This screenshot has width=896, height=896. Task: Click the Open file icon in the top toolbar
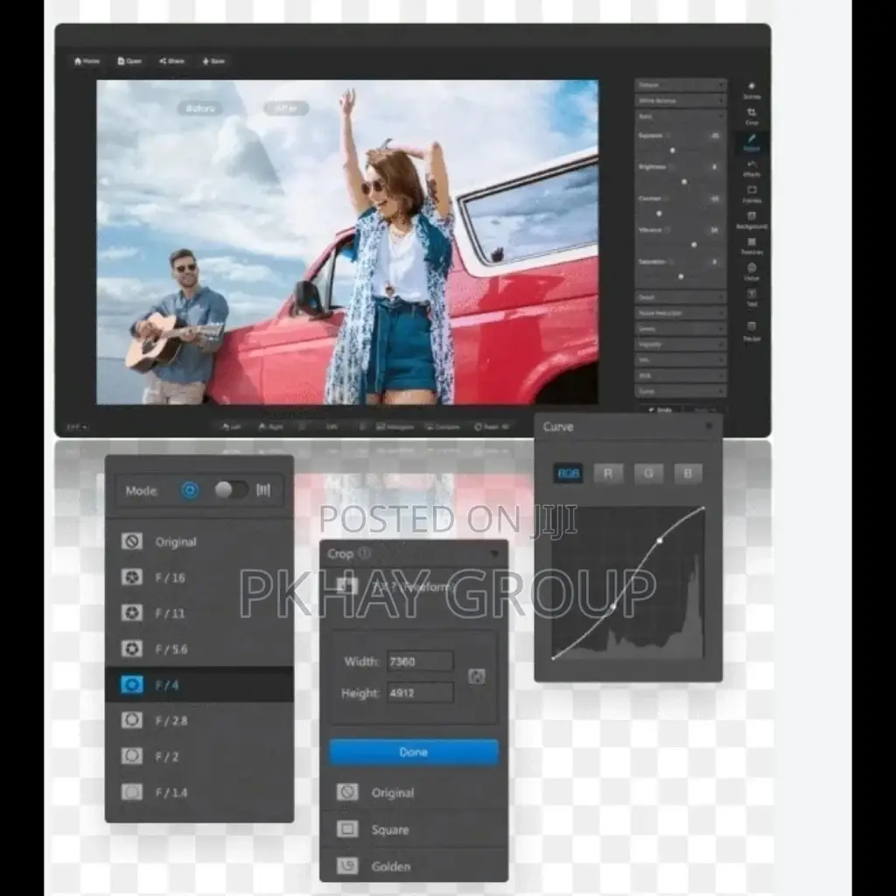coord(121,61)
